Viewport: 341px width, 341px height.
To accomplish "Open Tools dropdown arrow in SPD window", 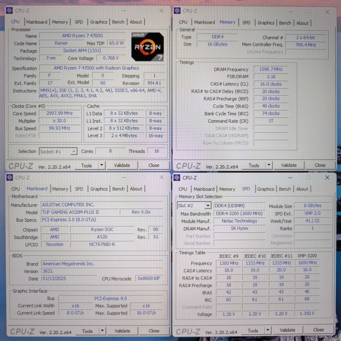I will [x=268, y=330].
